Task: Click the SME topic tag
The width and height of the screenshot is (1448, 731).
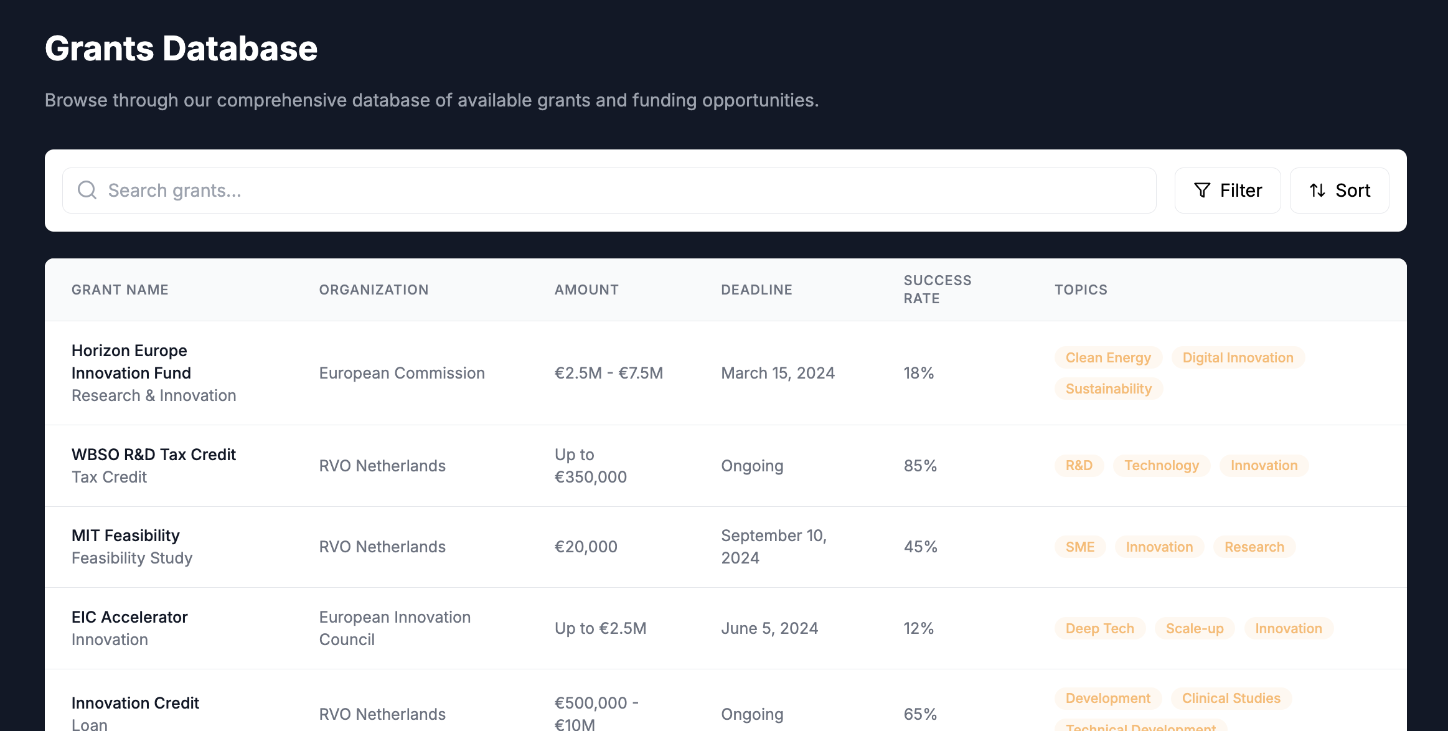Action: (x=1080, y=547)
